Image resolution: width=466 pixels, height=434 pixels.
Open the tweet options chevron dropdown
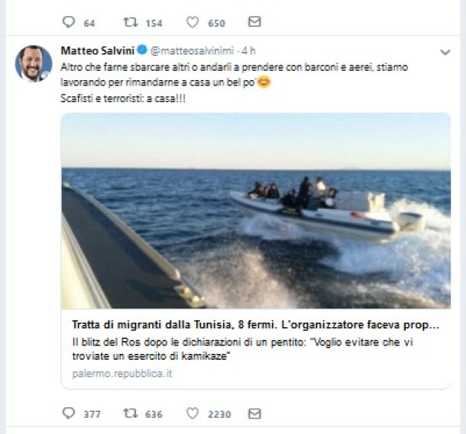coord(445,52)
